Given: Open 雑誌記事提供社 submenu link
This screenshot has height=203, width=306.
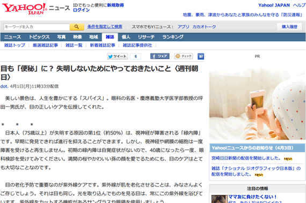Looking at the screenshot, I should pyautogui.click(x=137, y=46).
